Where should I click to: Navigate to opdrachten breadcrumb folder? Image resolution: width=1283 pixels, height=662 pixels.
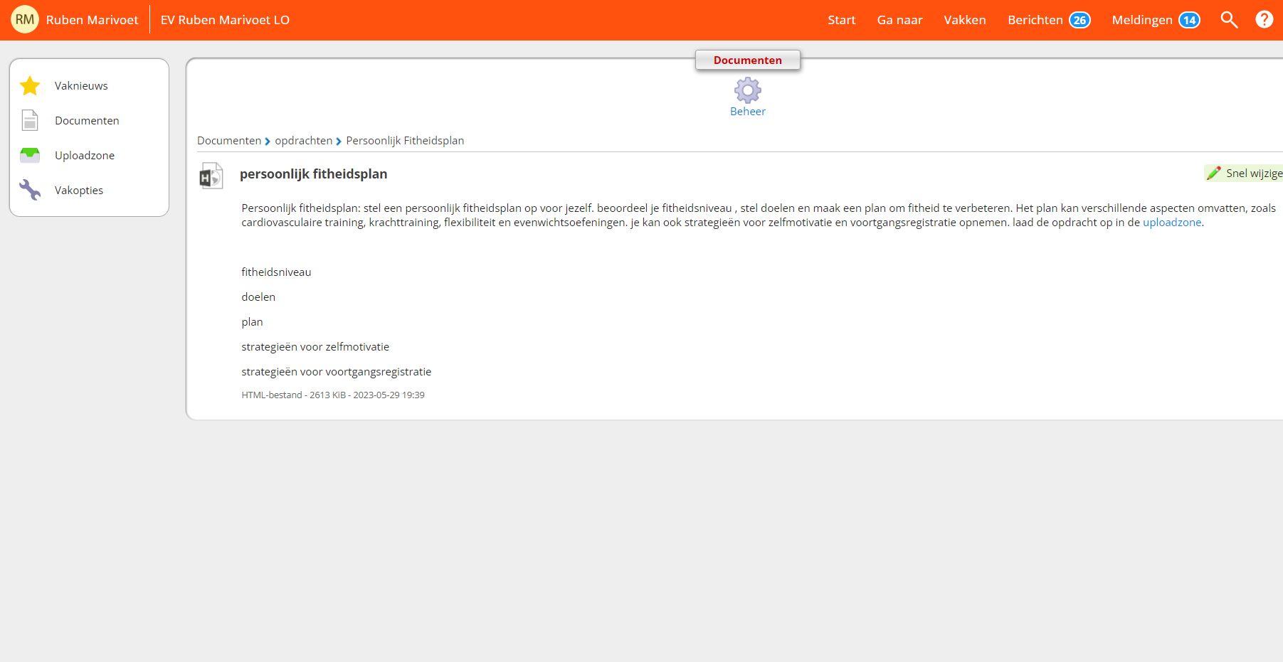(303, 141)
